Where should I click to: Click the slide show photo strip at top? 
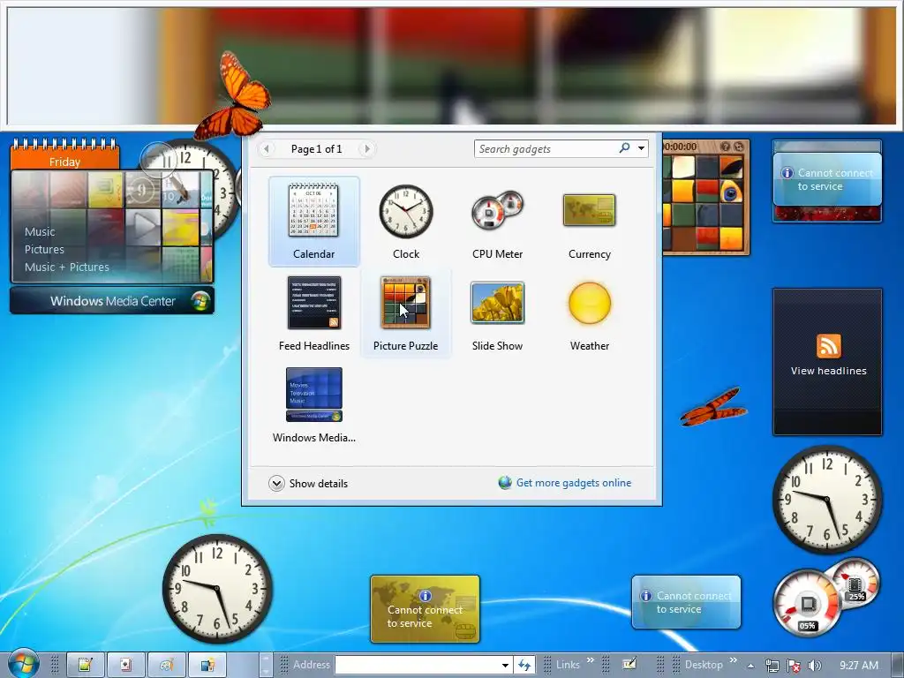pos(452,65)
